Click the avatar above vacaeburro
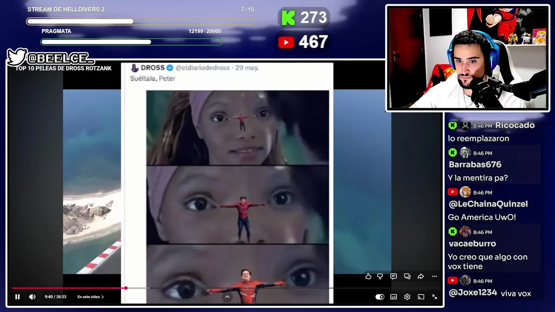Image resolution: width=555 pixels, height=312 pixels. (465, 231)
